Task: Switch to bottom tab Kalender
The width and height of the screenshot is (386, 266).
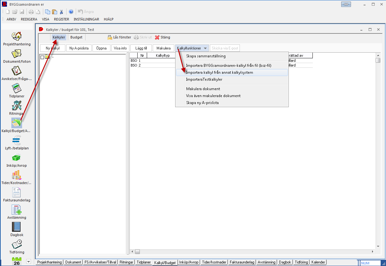Action: pos(318,262)
